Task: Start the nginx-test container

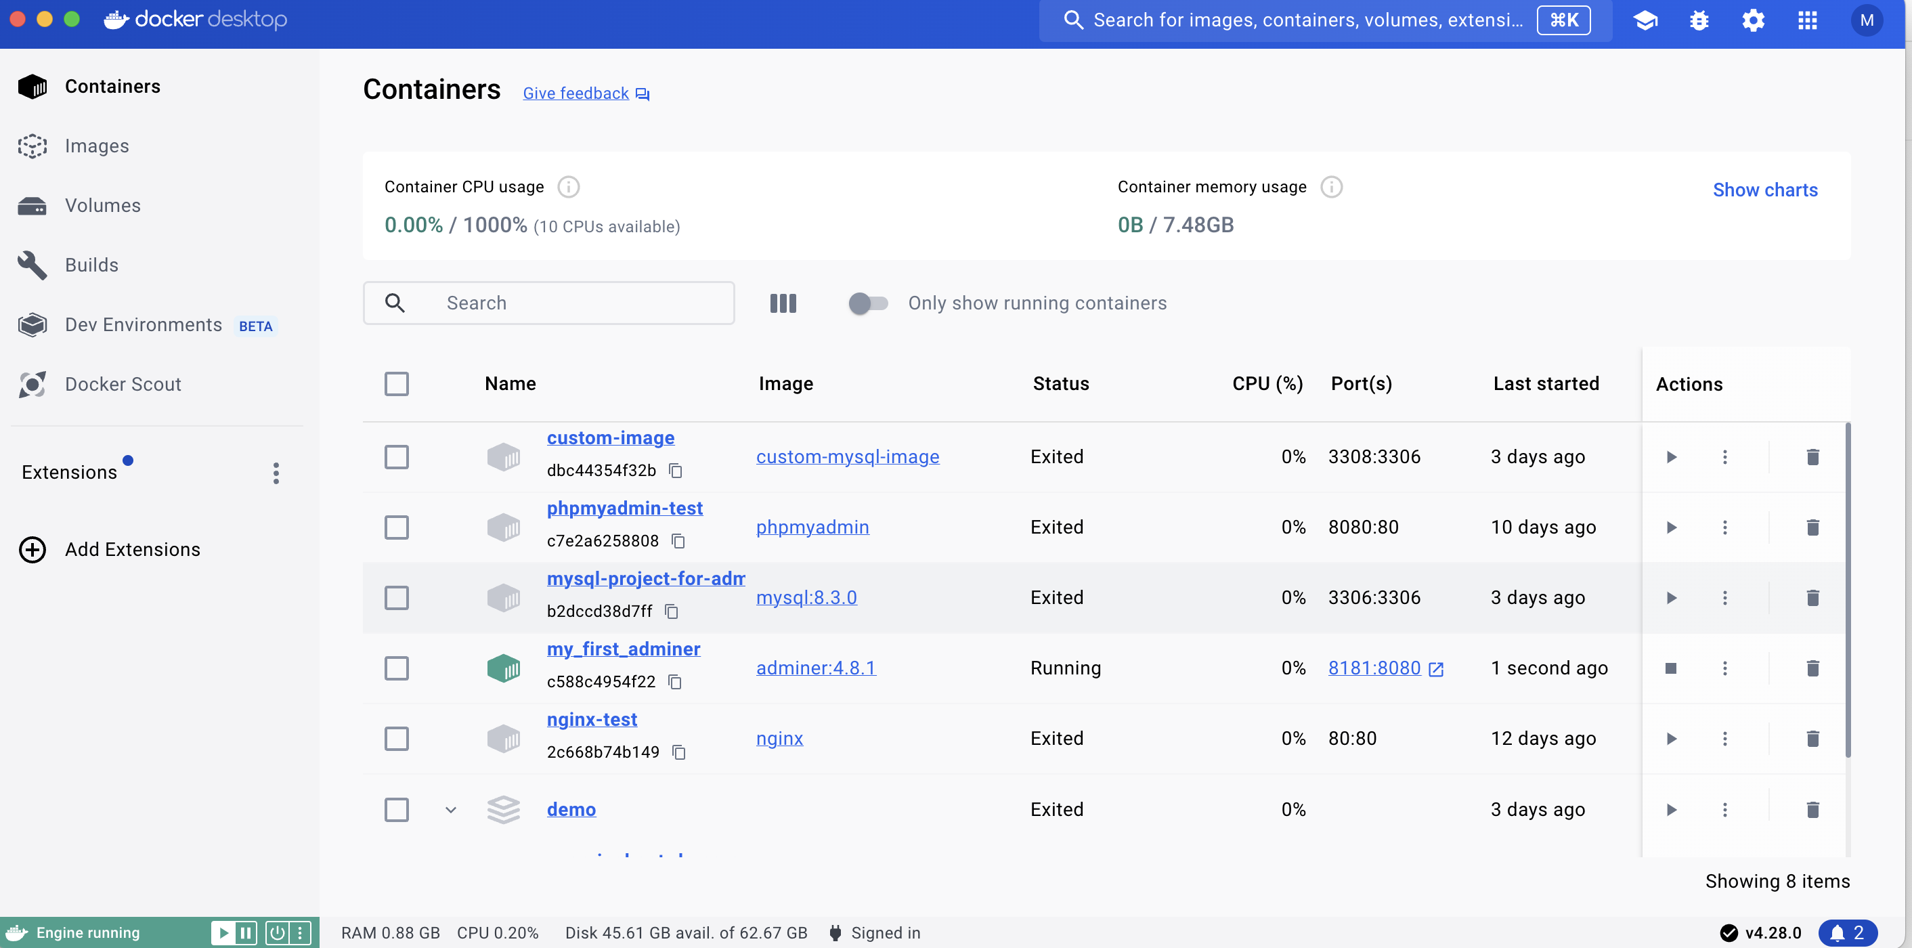Action: [1671, 739]
